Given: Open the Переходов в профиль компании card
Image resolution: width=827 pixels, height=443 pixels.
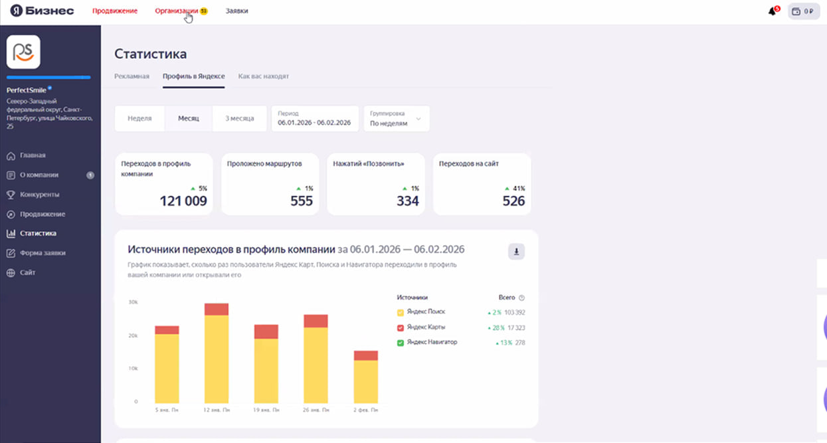Looking at the screenshot, I should [x=164, y=184].
